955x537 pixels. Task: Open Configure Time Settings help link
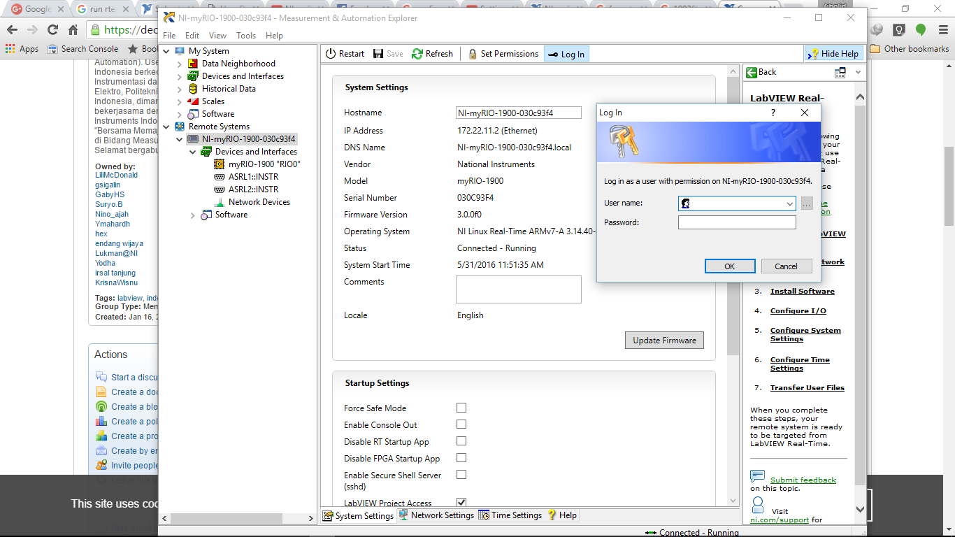tap(800, 364)
